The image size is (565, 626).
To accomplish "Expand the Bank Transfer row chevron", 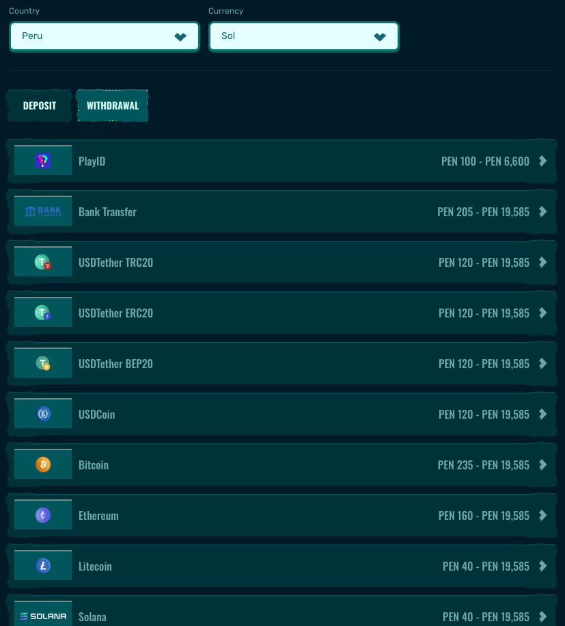I will pyautogui.click(x=542, y=211).
